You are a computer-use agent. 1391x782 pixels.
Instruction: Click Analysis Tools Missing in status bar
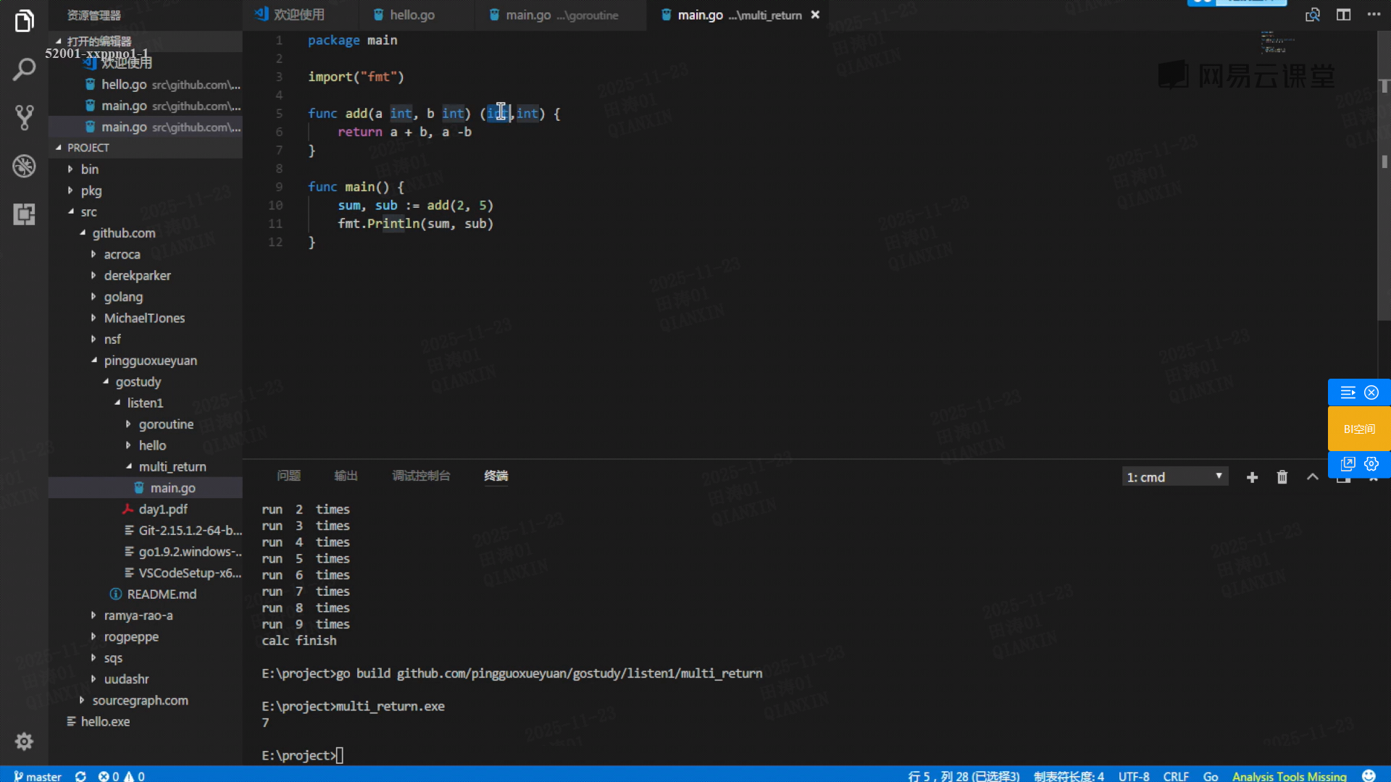(x=1289, y=776)
